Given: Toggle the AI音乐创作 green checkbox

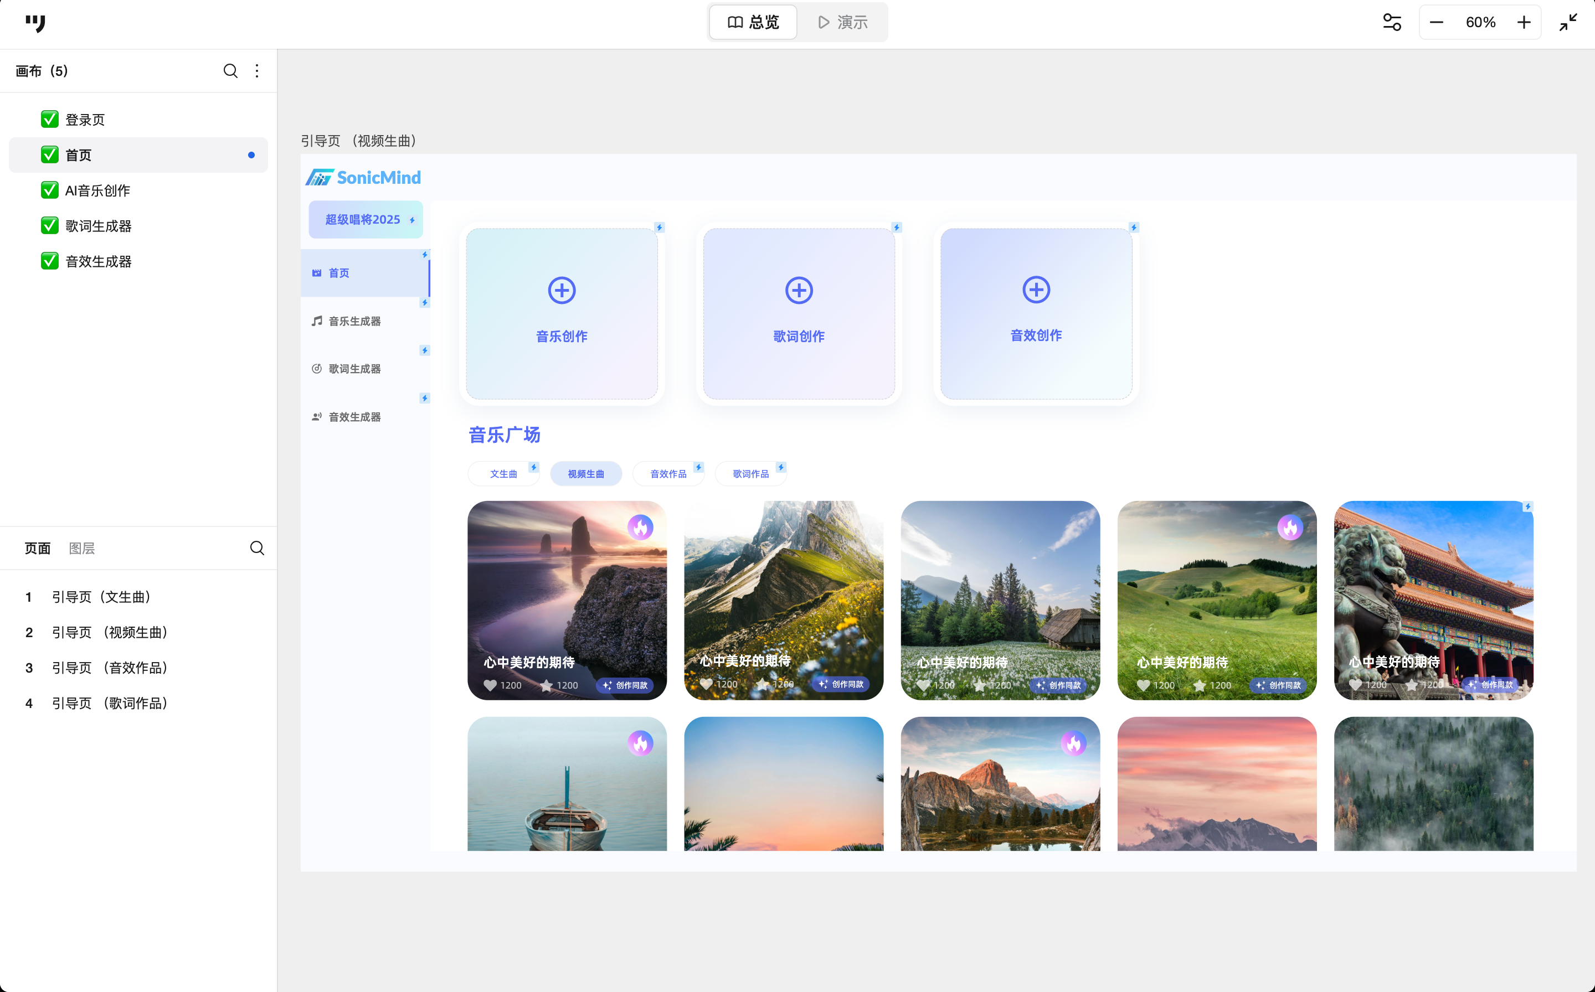Looking at the screenshot, I should click(x=49, y=190).
